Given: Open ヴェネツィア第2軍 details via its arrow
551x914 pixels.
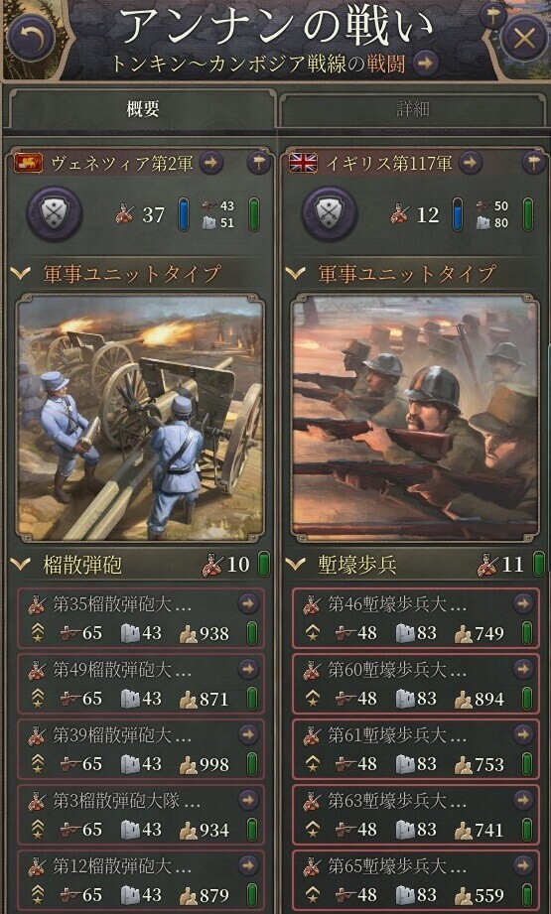Looking at the screenshot, I should point(211,163).
